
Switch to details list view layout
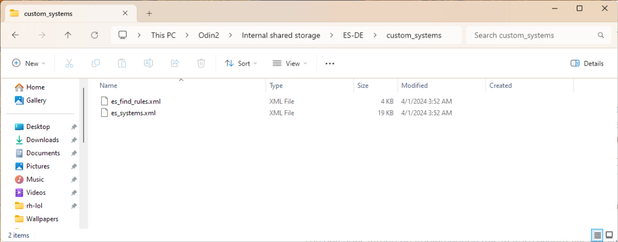point(597,235)
